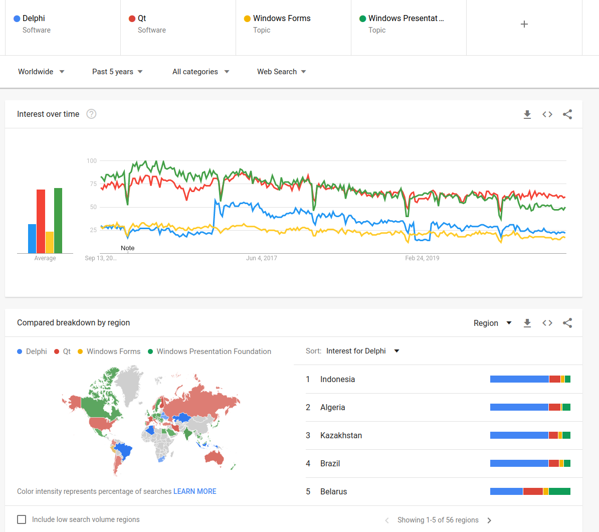Screen dimensions: 599x532
Task: Click Showing 1-5 of 56 regions text
Action: [x=438, y=520]
